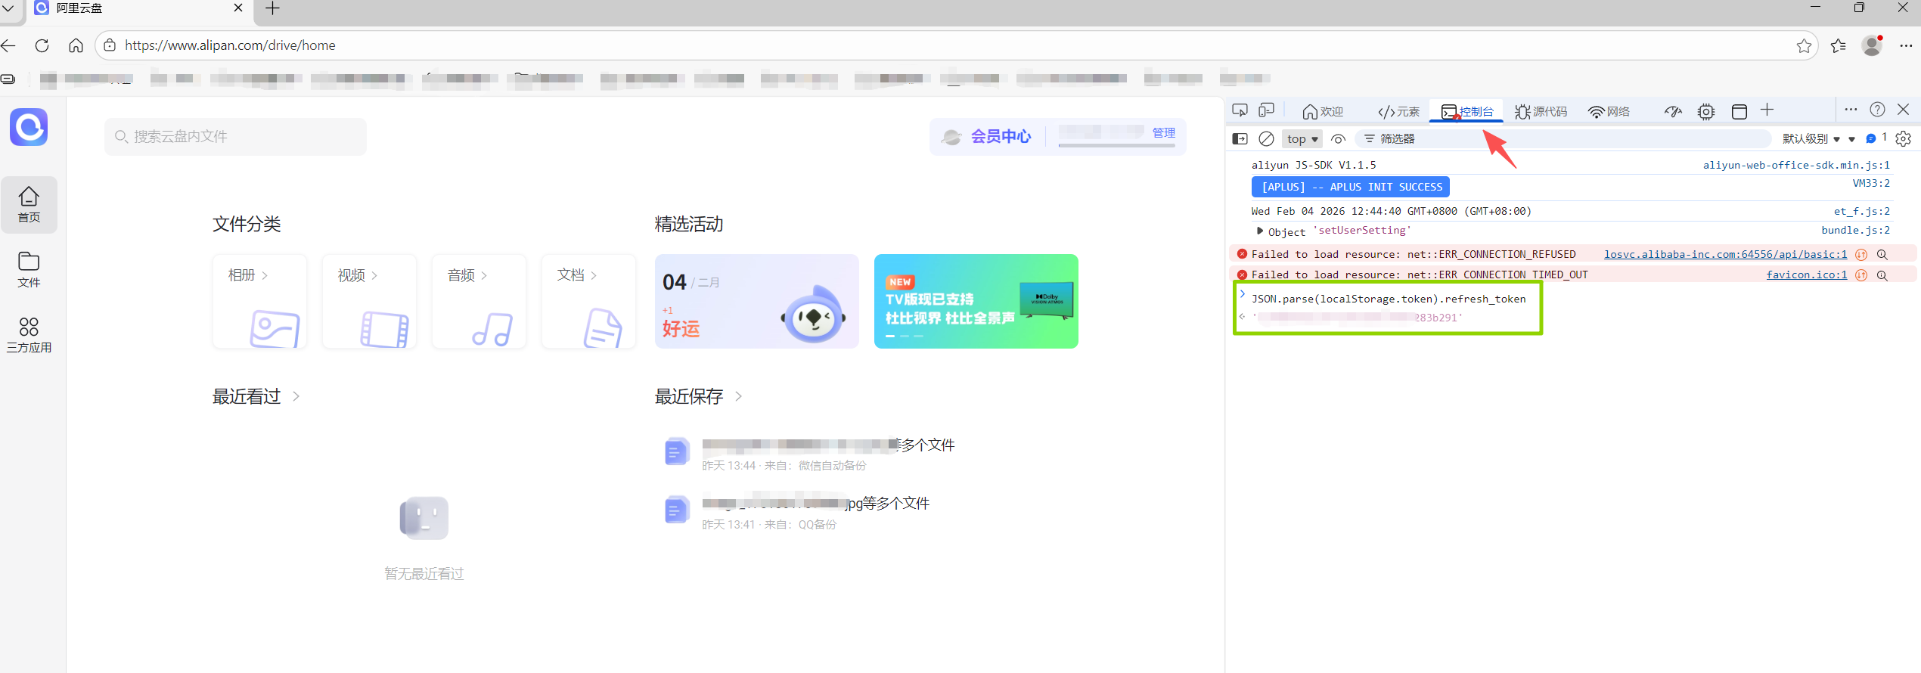Screen dimensions: 1921x673
Task: Open the 文件 files section in sidebar
Action: pyautogui.click(x=29, y=270)
